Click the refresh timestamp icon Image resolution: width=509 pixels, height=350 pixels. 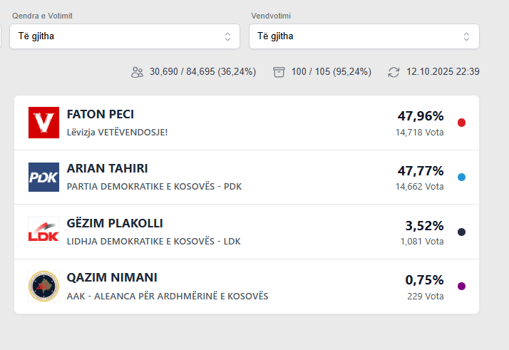(x=394, y=72)
